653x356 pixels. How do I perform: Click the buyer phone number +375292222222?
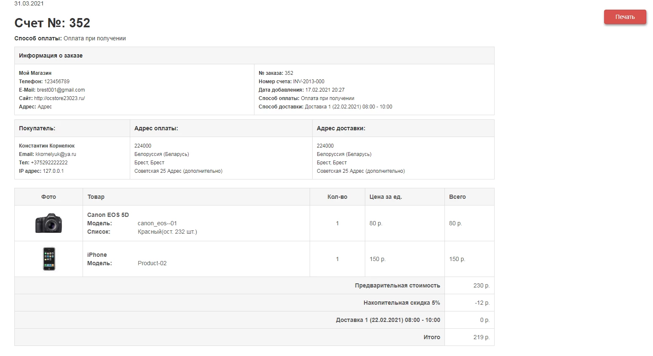pos(49,163)
